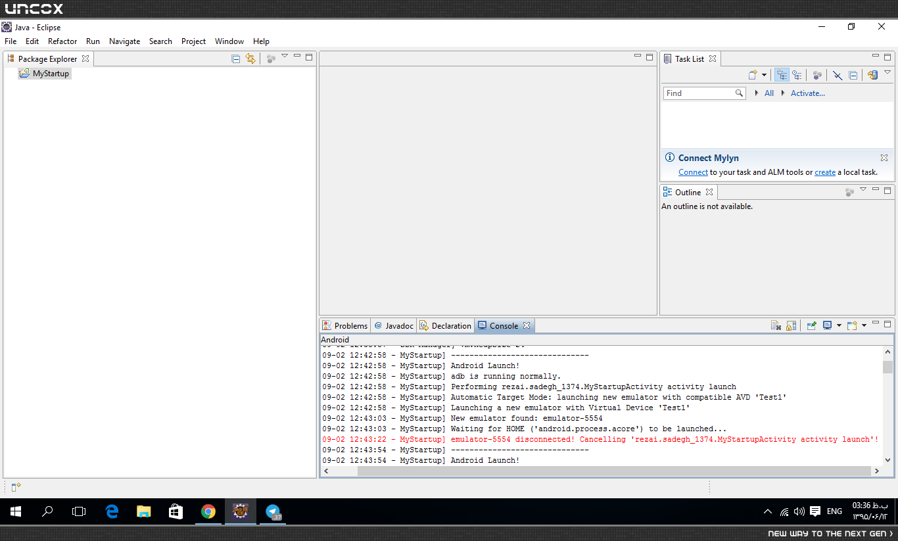Click the Find field in Task List
898x541 pixels.
click(704, 93)
